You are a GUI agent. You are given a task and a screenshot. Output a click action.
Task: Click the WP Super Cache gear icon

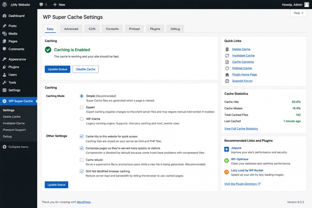tap(4, 101)
